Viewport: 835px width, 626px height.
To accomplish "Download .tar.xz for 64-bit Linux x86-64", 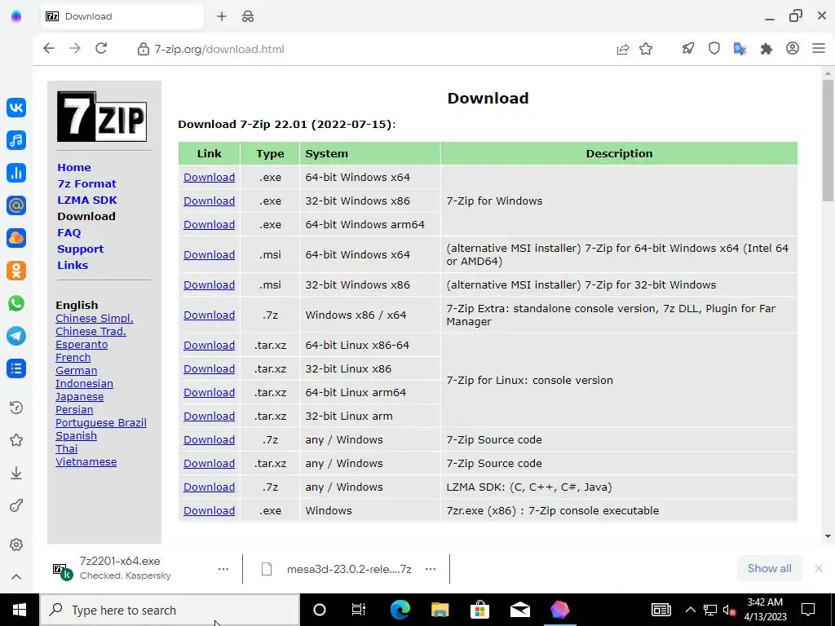I will pos(210,346).
